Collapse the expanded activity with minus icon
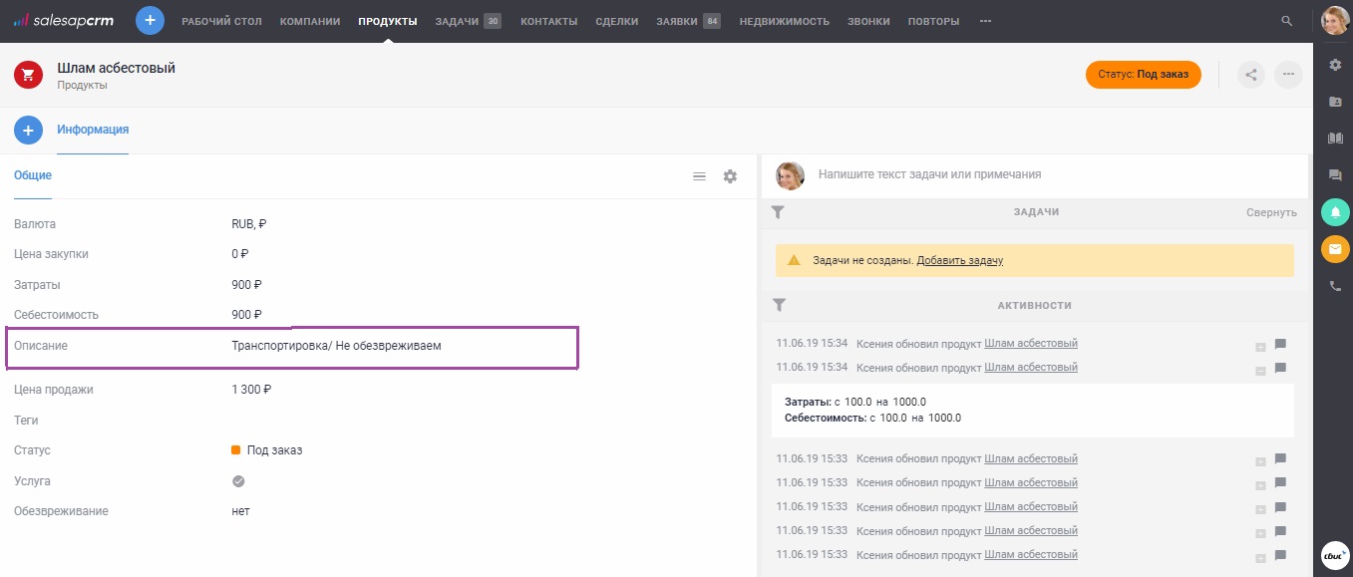 pos(1260,370)
